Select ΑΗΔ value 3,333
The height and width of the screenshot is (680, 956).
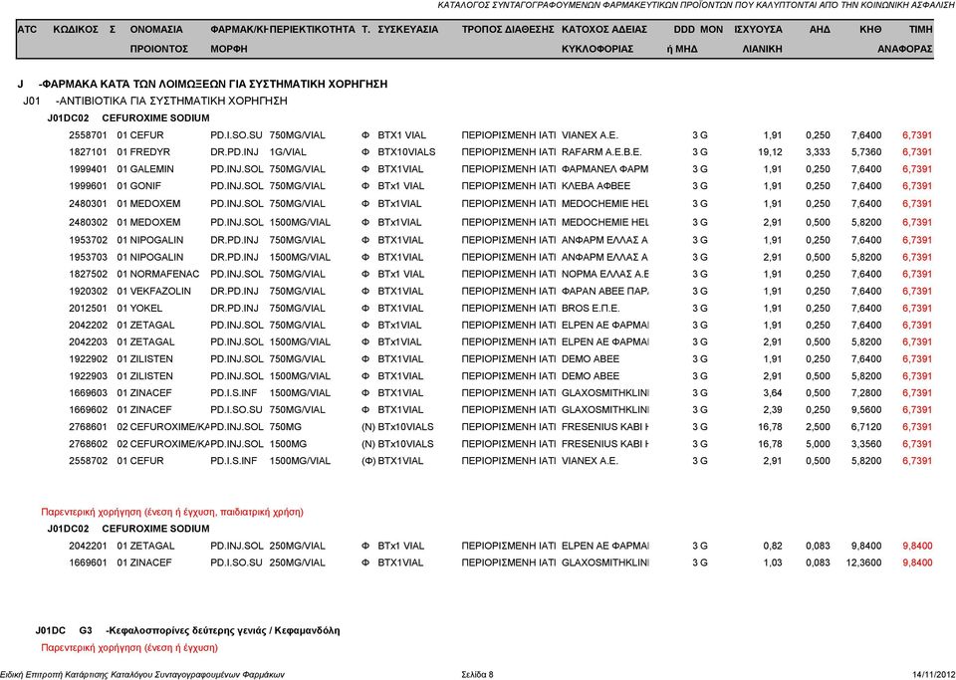coord(818,152)
